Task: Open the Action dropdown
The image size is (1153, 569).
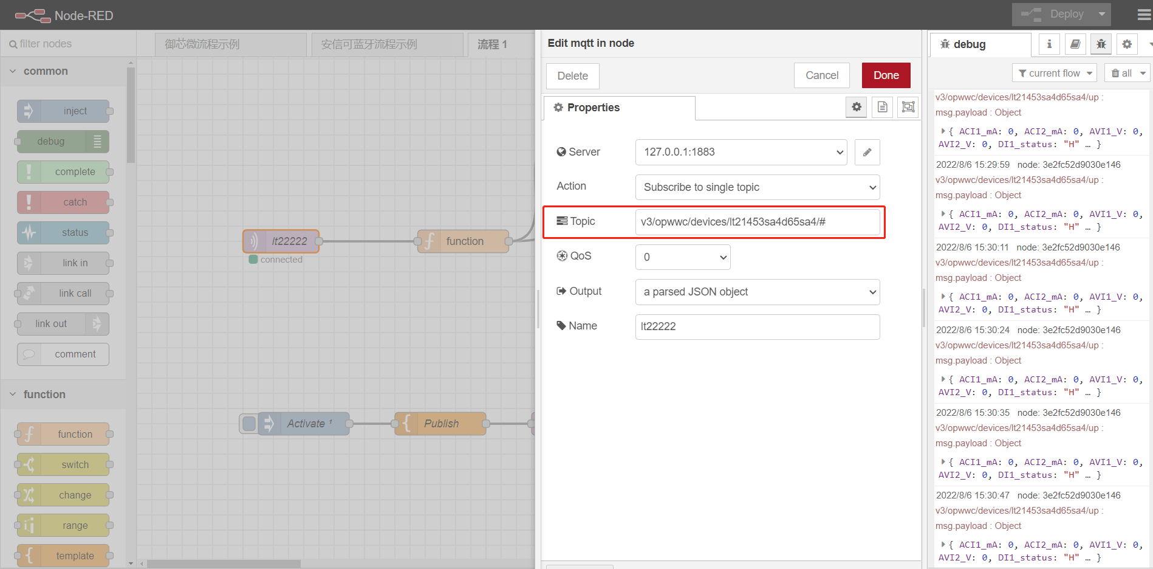Action: click(758, 187)
